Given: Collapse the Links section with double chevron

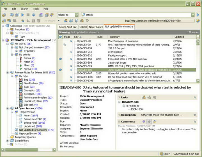Looking at the screenshot, I should [195, 97].
